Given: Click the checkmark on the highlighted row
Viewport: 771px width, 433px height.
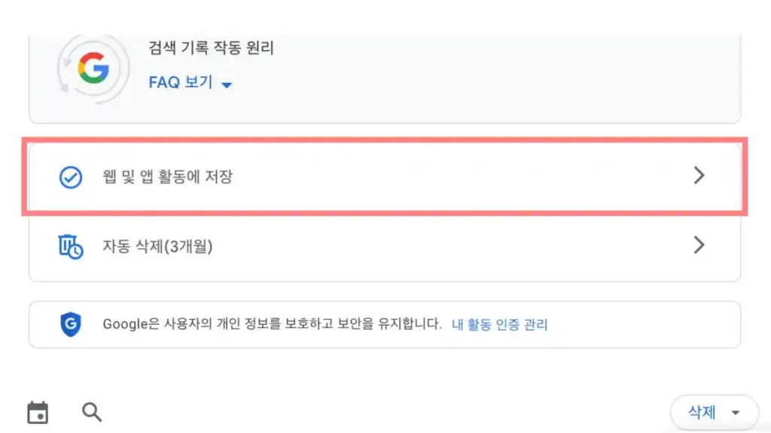Looking at the screenshot, I should (x=70, y=176).
